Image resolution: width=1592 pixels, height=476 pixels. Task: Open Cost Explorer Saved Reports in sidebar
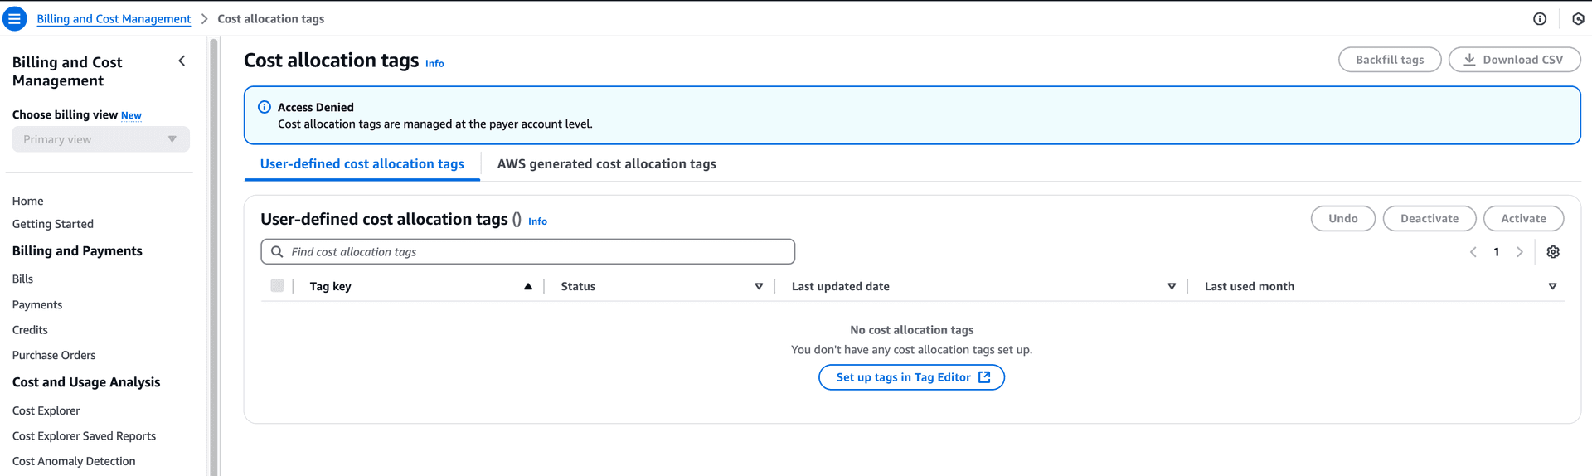point(84,435)
